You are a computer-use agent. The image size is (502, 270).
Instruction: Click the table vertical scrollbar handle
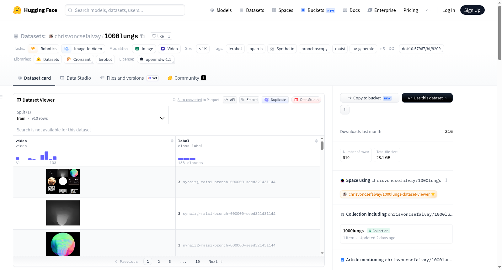pos(322,146)
